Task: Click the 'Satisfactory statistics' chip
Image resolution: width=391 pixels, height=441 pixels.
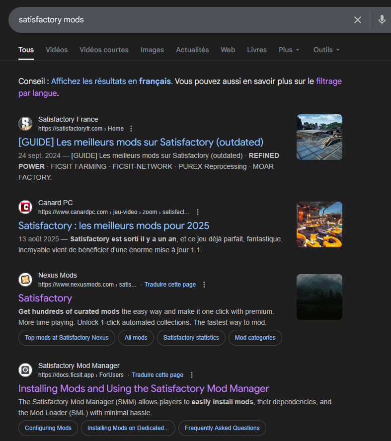Action: [191, 338]
